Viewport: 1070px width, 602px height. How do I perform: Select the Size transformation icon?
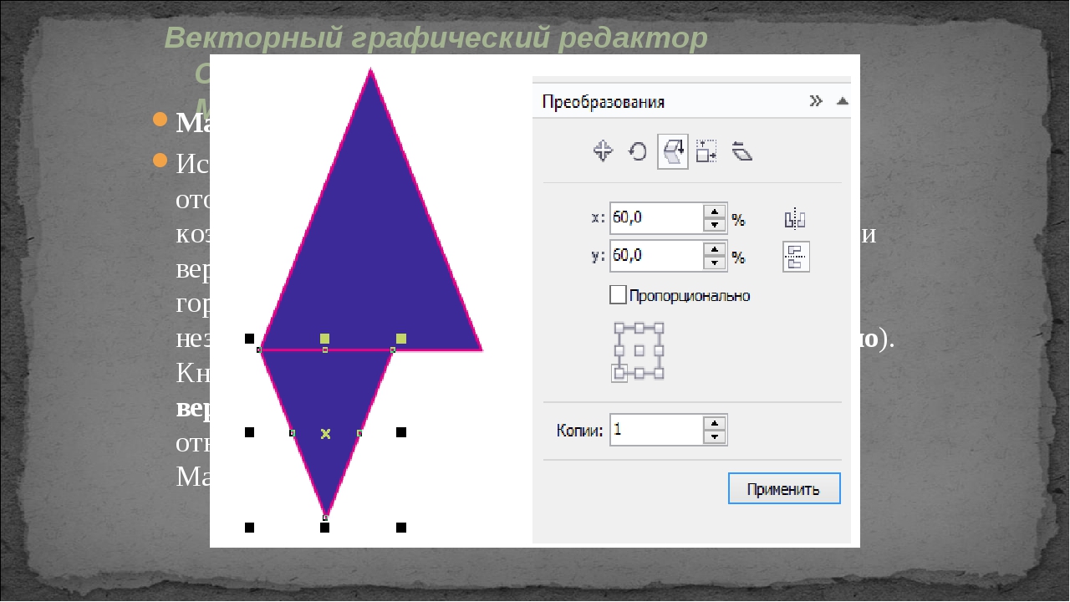(x=707, y=151)
